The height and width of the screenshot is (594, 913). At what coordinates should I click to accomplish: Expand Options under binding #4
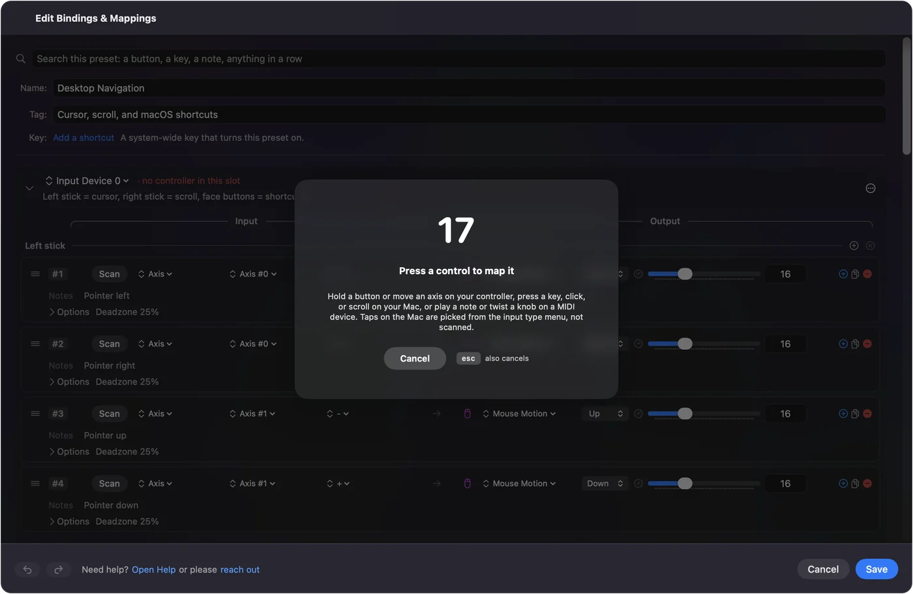click(x=69, y=522)
